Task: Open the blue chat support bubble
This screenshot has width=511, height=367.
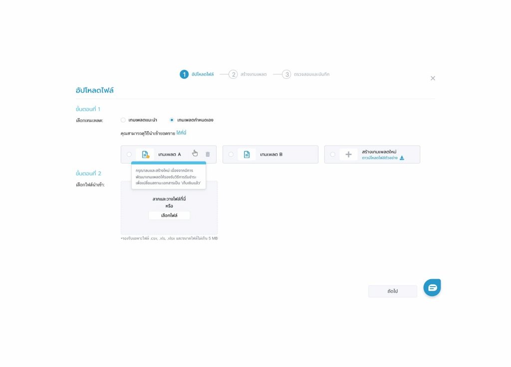Action: point(432,288)
